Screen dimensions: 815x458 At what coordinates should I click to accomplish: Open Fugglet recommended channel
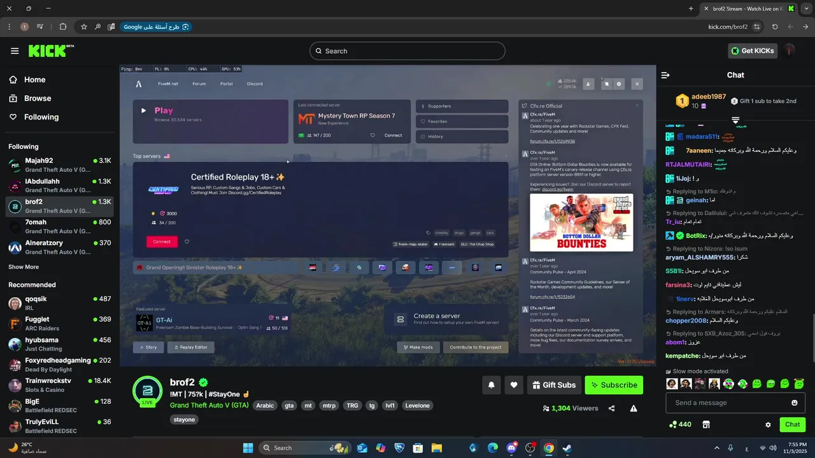(60, 324)
